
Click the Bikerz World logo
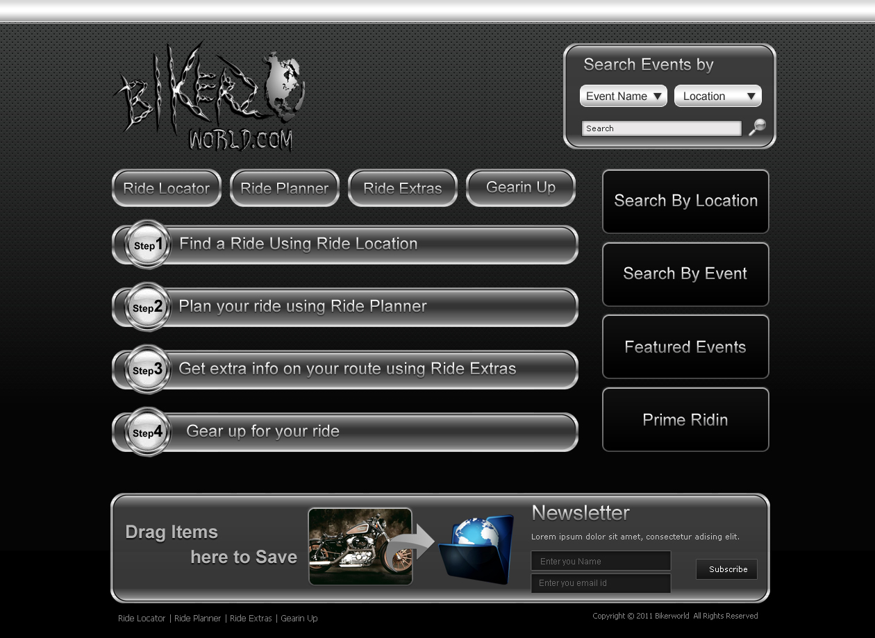pyautogui.click(x=208, y=99)
